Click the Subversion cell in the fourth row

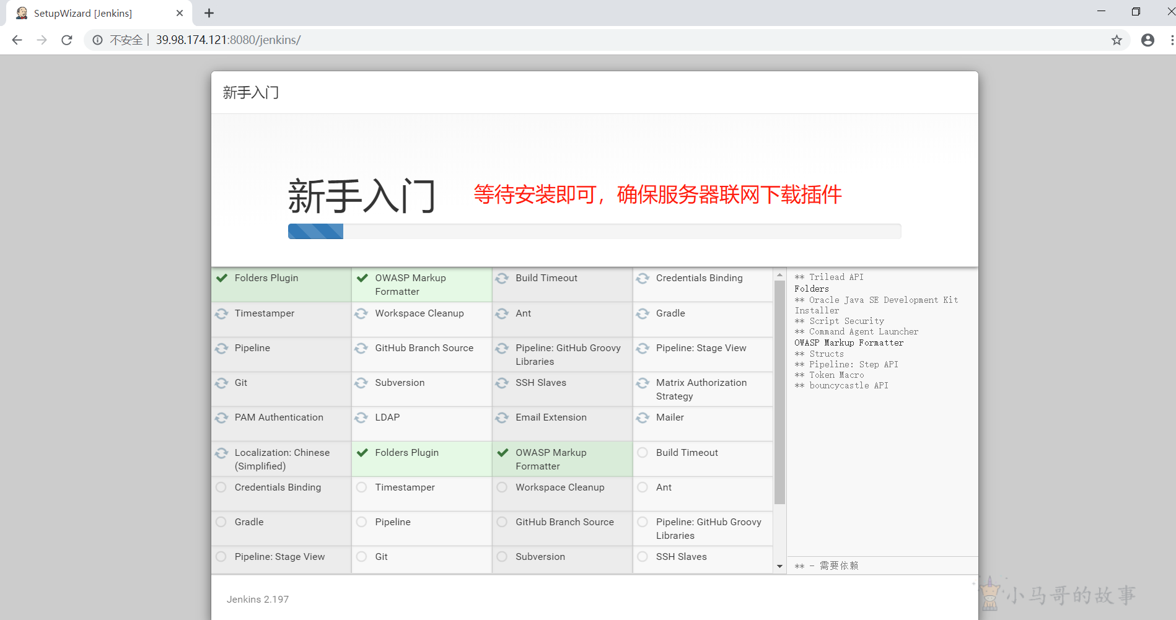click(x=421, y=389)
